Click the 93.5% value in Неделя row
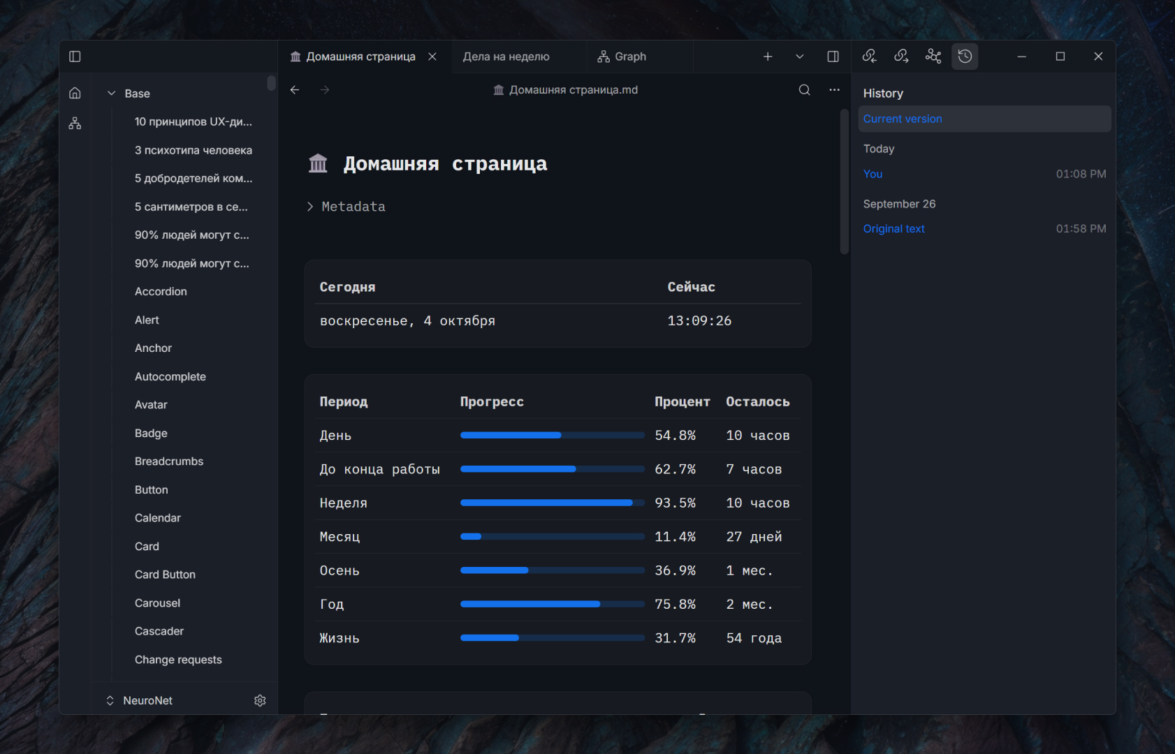Screen dimensions: 1175x754 click(675, 503)
